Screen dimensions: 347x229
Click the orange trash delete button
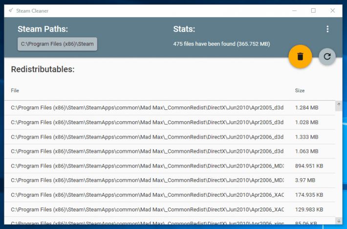(x=300, y=57)
